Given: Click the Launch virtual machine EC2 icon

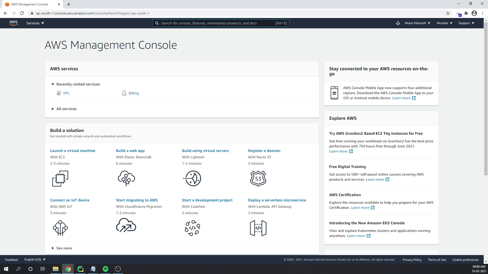Looking at the screenshot, I should pyautogui.click(x=60, y=178).
